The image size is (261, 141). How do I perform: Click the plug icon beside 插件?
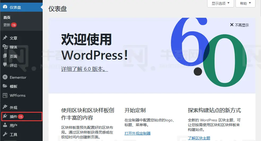[5, 116]
